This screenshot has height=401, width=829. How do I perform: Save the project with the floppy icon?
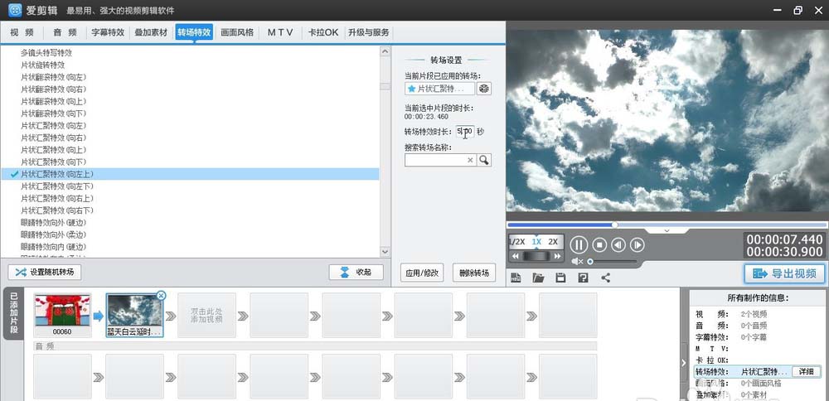pyautogui.click(x=560, y=278)
